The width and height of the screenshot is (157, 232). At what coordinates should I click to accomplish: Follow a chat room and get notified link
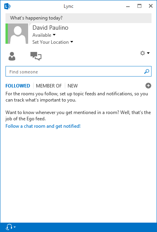43,126
